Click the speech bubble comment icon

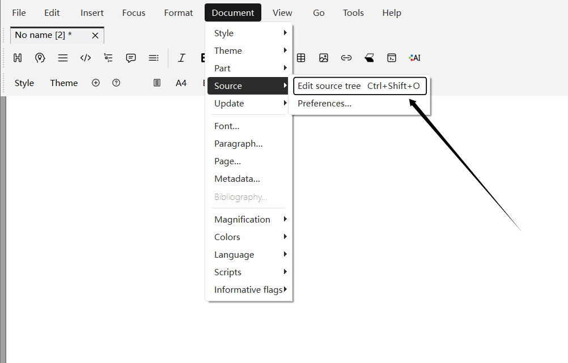tap(131, 58)
